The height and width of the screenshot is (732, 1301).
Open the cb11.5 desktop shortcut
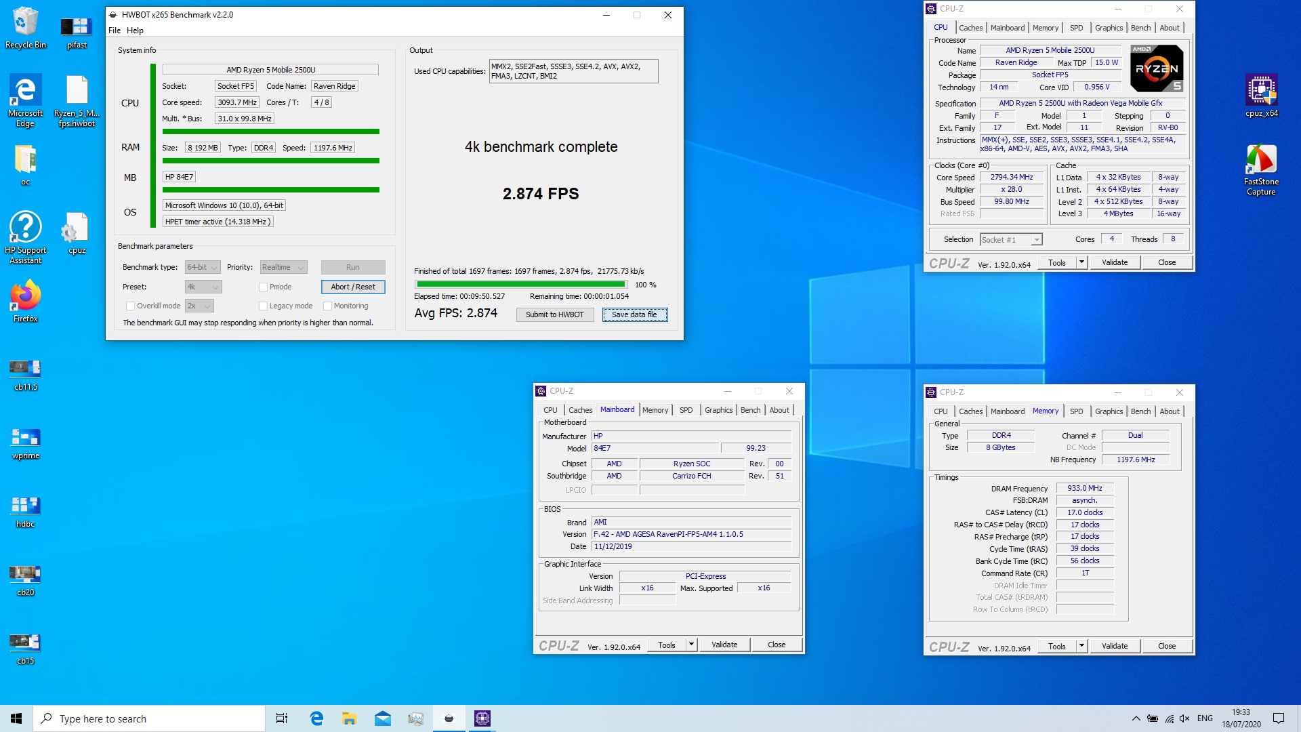(x=25, y=375)
